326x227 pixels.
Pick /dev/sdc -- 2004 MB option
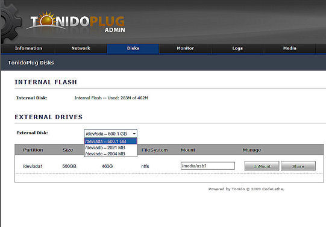tap(111, 154)
